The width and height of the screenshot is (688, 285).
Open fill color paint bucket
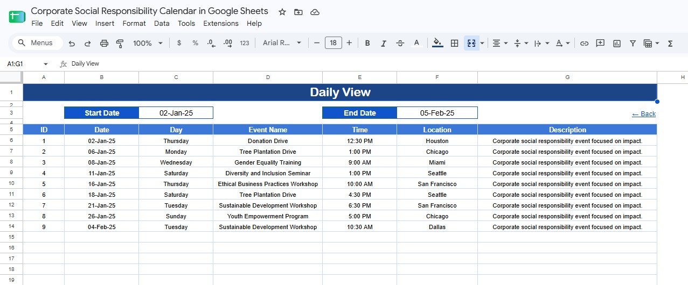(437, 43)
